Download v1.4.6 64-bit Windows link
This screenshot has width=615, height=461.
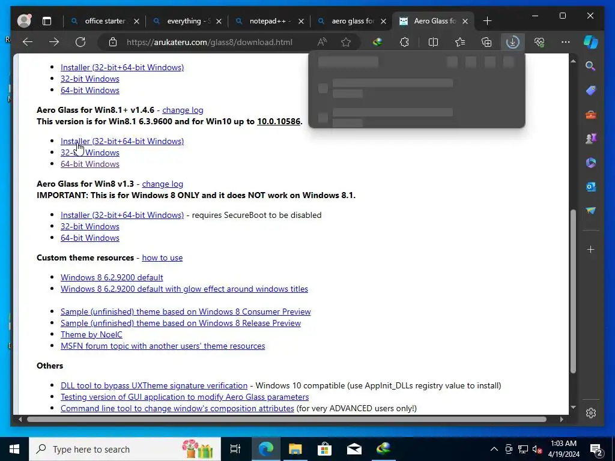pos(90,164)
